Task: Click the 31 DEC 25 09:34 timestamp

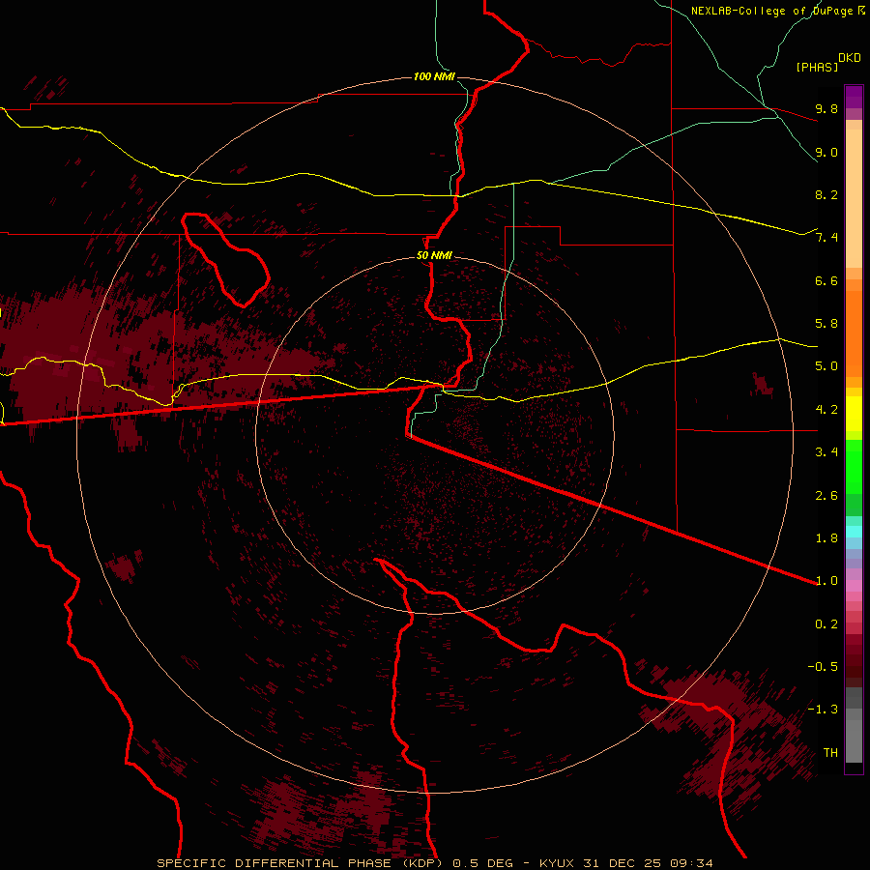Action: pos(648,863)
